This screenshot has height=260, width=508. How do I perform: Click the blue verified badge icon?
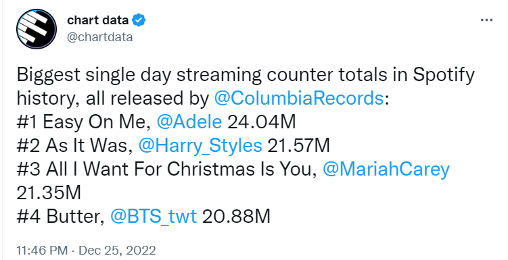(139, 21)
